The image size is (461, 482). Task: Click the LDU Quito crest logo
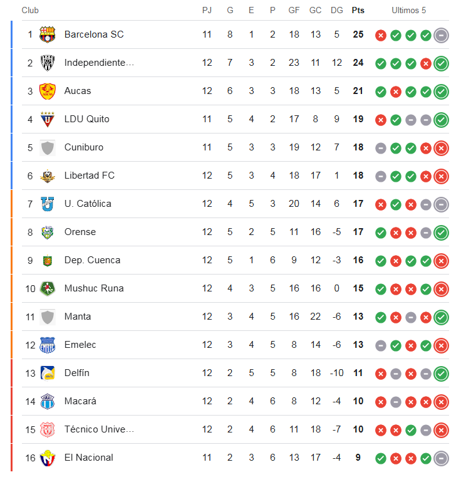pyautogui.click(x=48, y=119)
